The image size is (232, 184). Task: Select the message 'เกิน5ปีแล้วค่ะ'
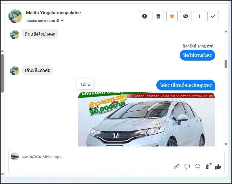pyautogui.click(x=37, y=70)
